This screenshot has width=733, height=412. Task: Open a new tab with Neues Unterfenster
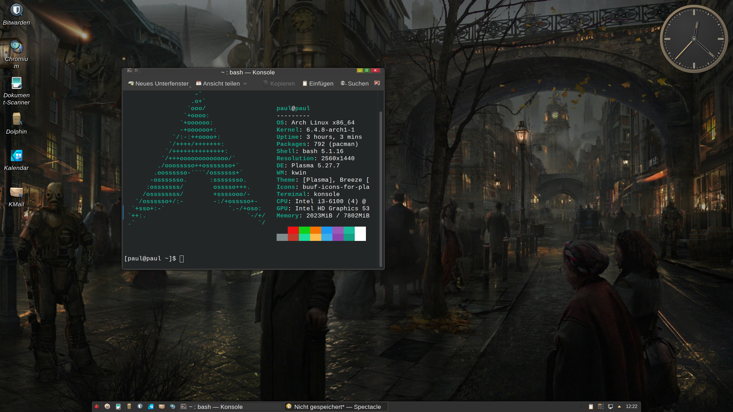click(158, 84)
